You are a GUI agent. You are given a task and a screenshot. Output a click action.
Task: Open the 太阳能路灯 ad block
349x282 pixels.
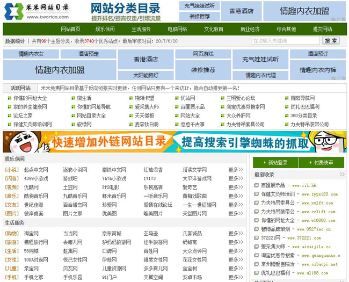146,75
